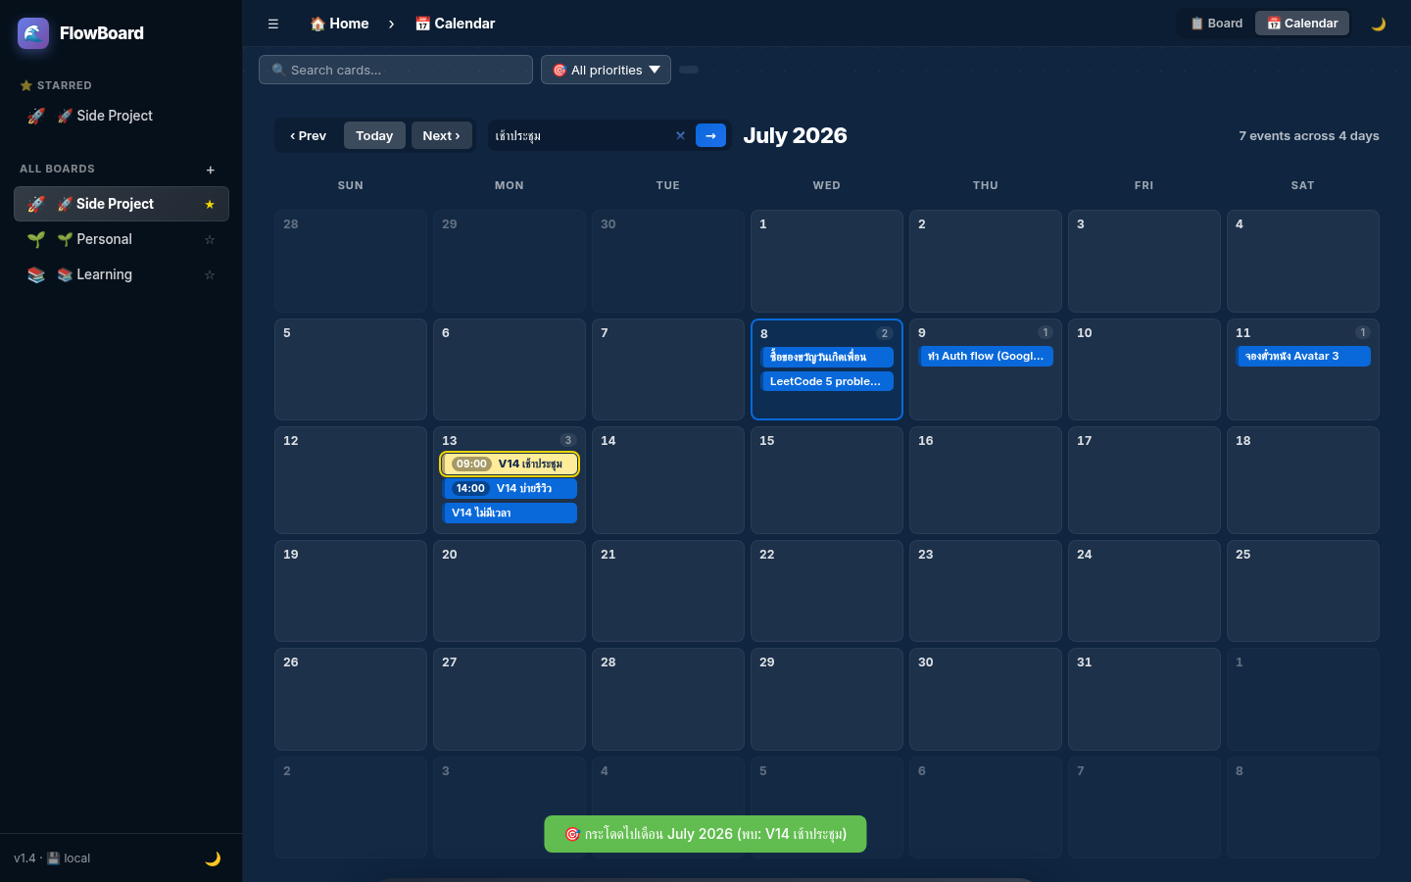The height and width of the screenshot is (882, 1411).
Task: Click small pill toggle beside priorities filter
Action: (x=689, y=70)
